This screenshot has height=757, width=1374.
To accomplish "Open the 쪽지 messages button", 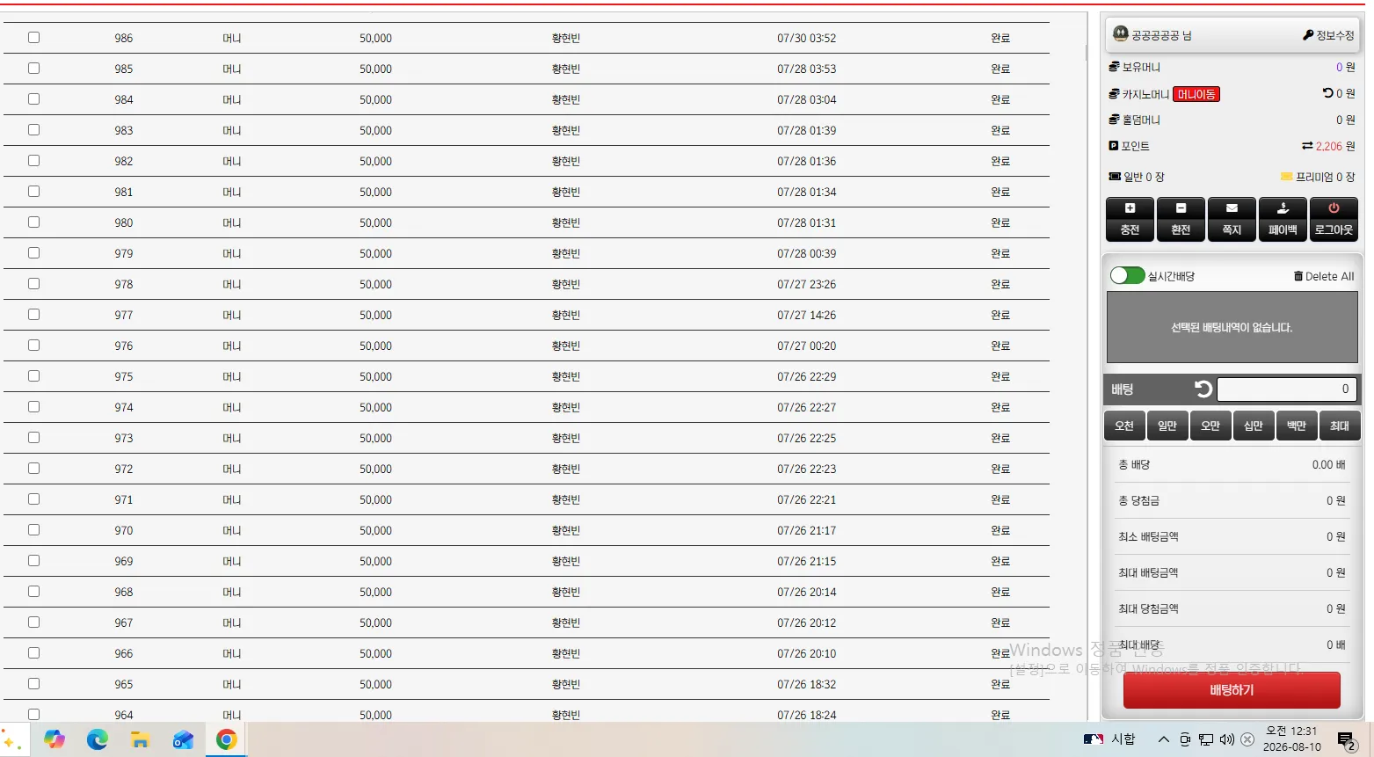I will (x=1232, y=219).
